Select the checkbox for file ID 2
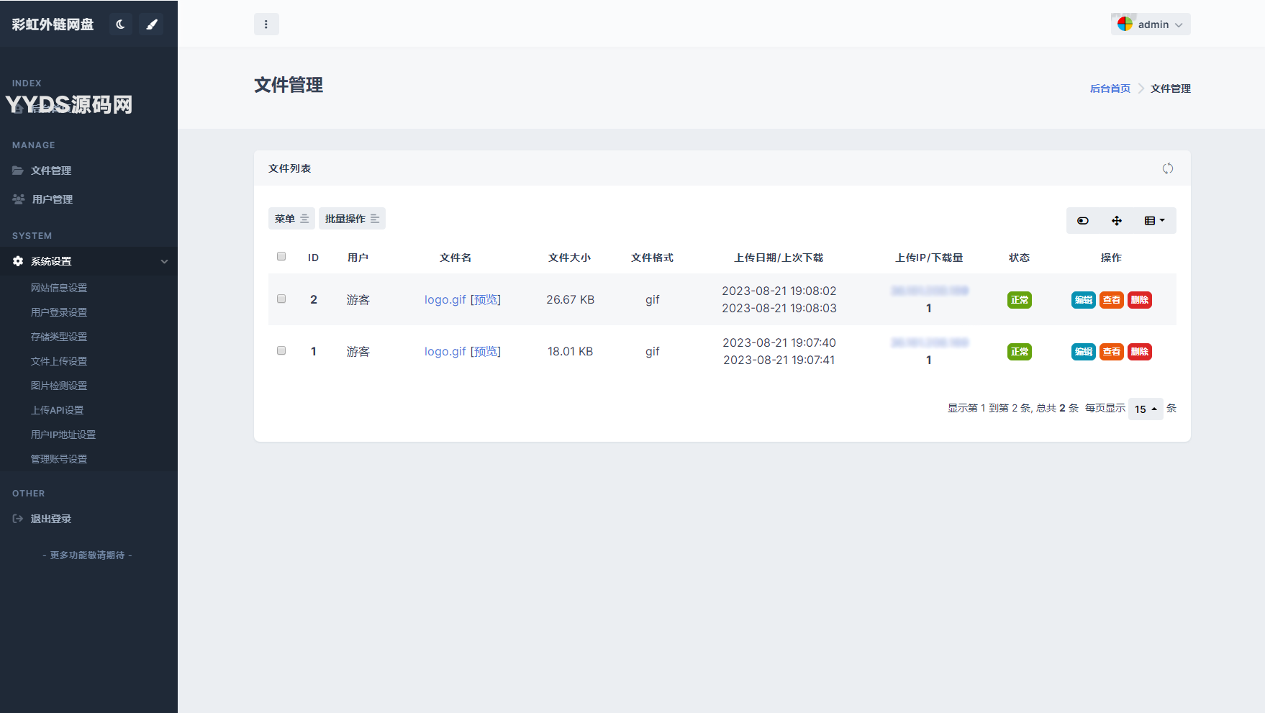1265x713 pixels. coord(281,299)
